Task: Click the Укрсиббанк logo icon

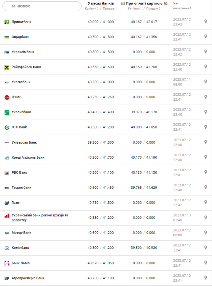Action: tap(7, 112)
